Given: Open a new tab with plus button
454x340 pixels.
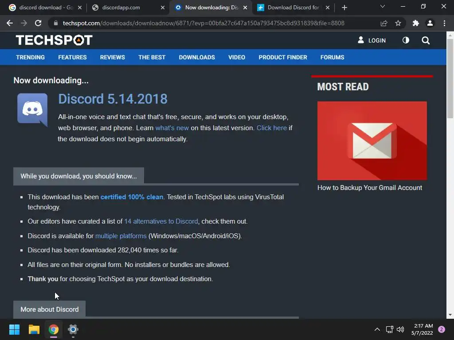Looking at the screenshot, I should (x=344, y=8).
